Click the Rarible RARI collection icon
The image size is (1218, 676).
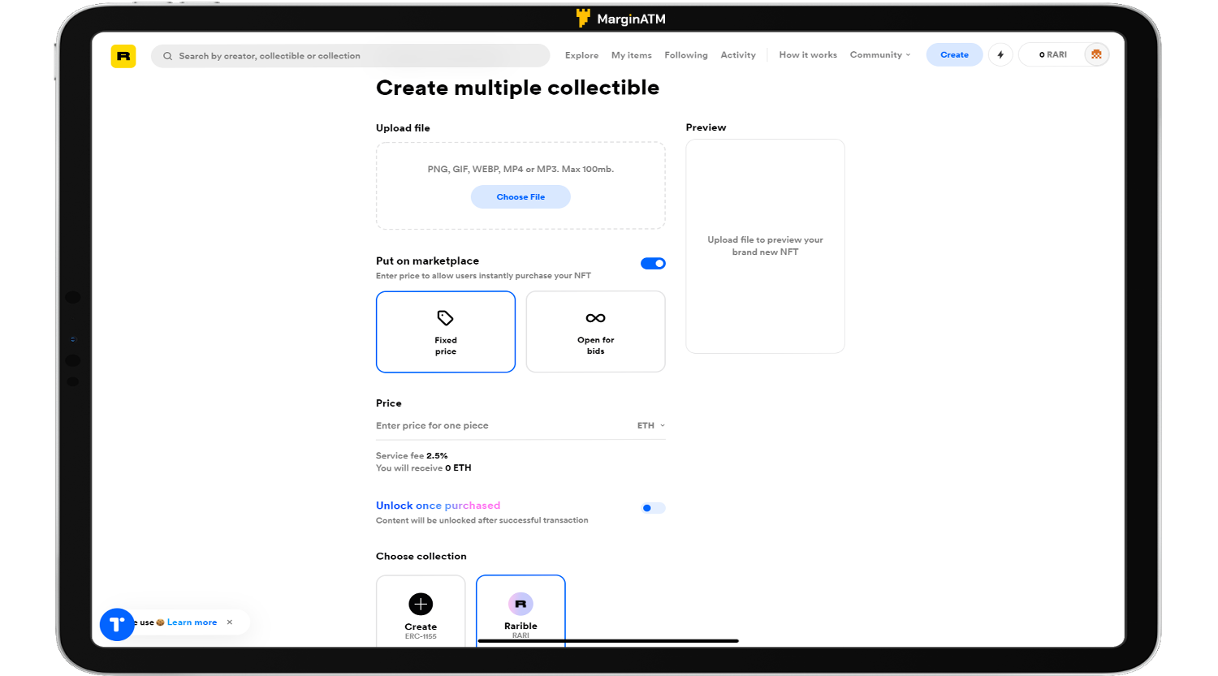point(520,604)
